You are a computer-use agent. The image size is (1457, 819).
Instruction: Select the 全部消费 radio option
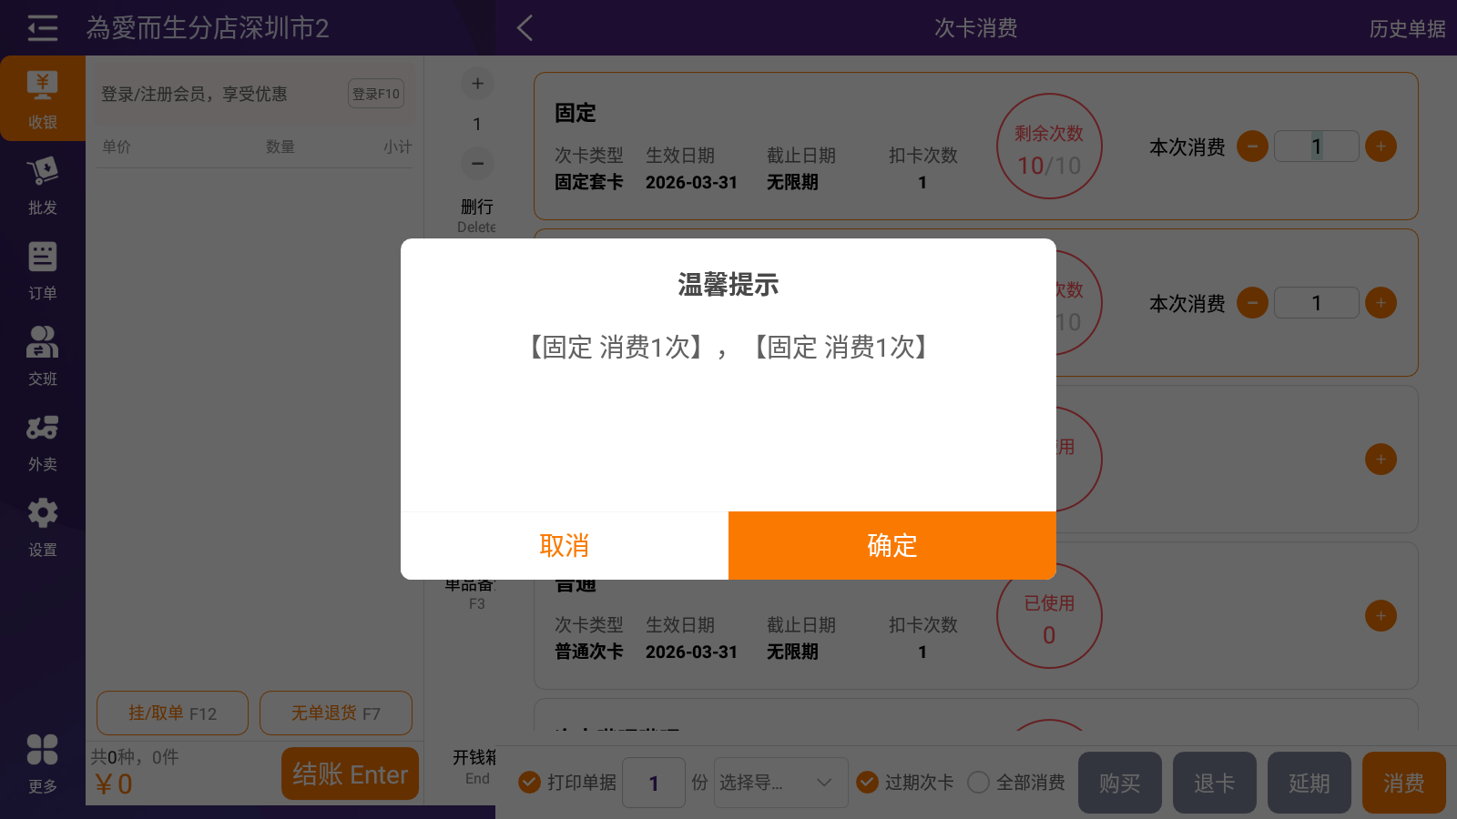coord(979,783)
